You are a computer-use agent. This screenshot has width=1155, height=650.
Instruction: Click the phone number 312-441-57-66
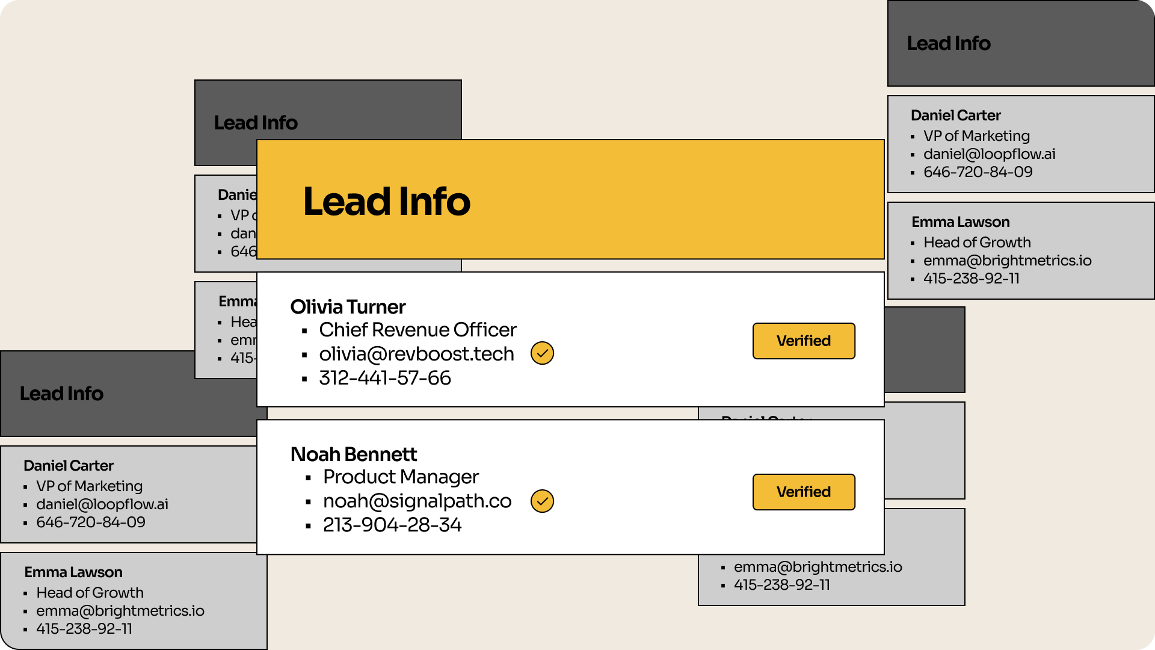click(x=385, y=378)
